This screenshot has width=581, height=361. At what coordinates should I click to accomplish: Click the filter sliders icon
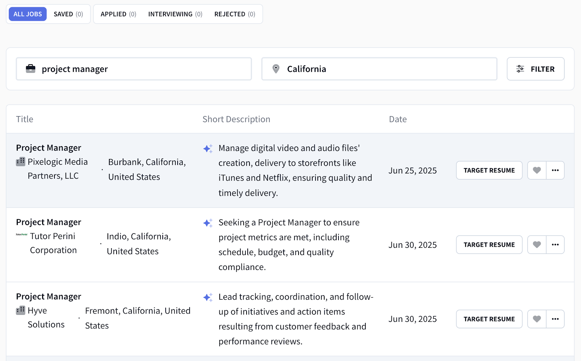coord(520,69)
